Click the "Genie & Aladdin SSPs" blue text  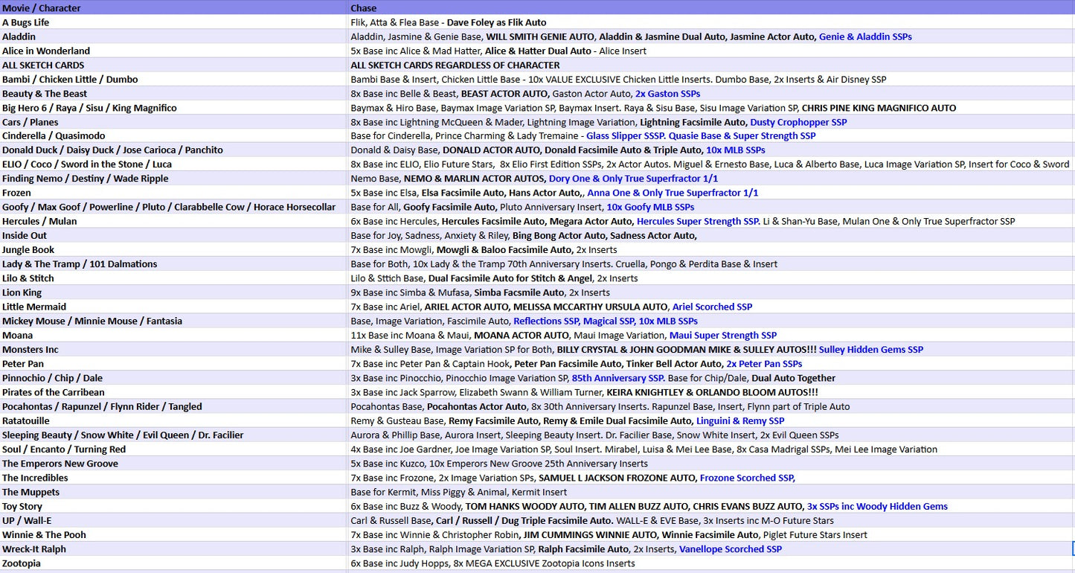(x=865, y=36)
